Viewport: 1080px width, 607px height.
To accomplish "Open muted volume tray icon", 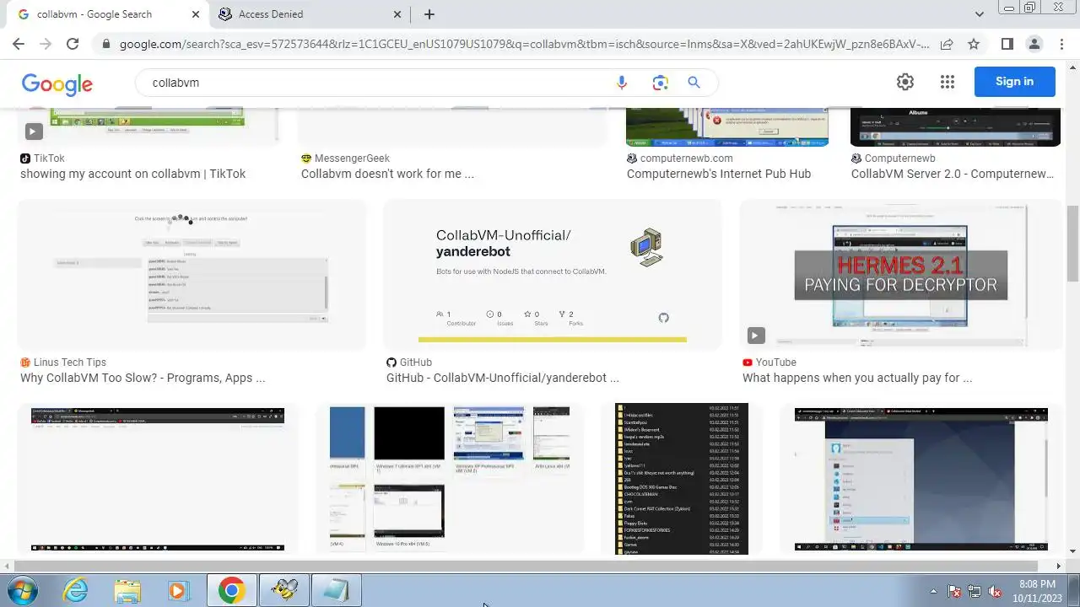I will click(995, 591).
